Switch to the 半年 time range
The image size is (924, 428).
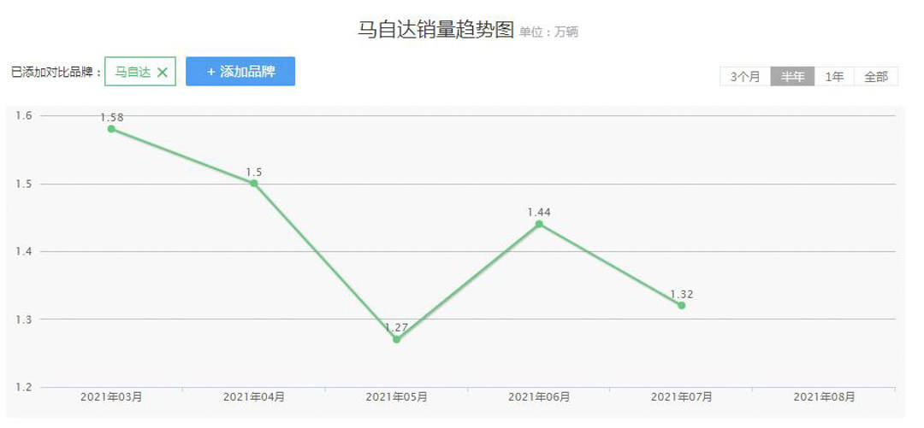pos(792,77)
